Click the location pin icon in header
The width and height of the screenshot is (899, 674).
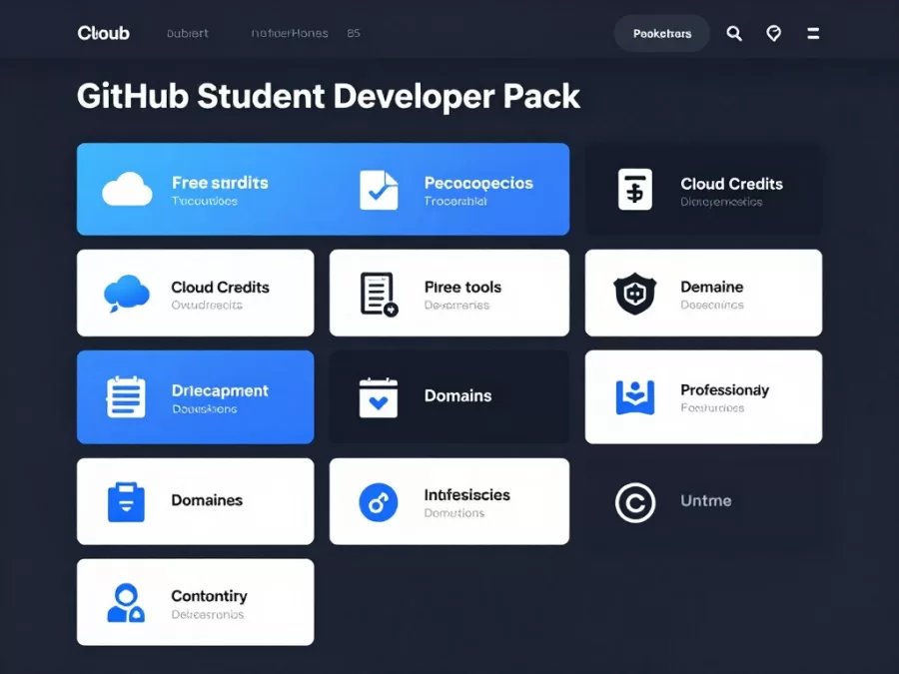[x=773, y=33]
